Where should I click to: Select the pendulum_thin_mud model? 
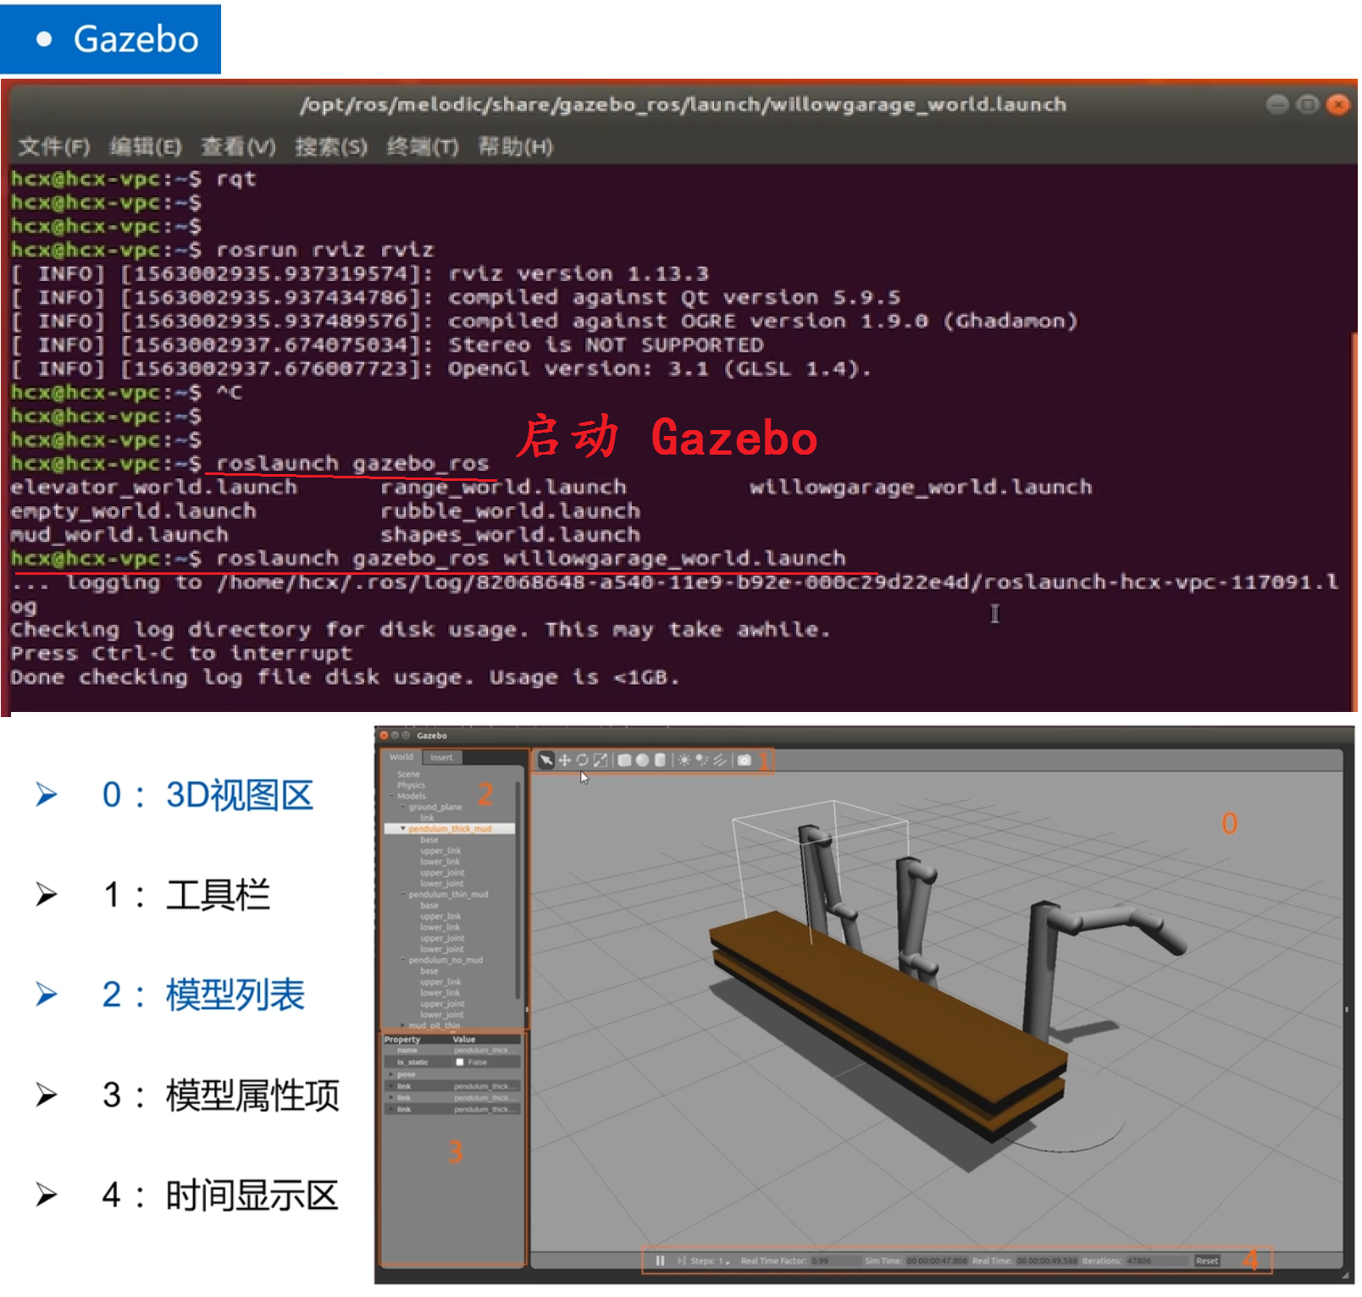pyautogui.click(x=448, y=895)
